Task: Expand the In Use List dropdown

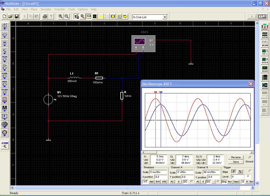Action: (x=165, y=17)
